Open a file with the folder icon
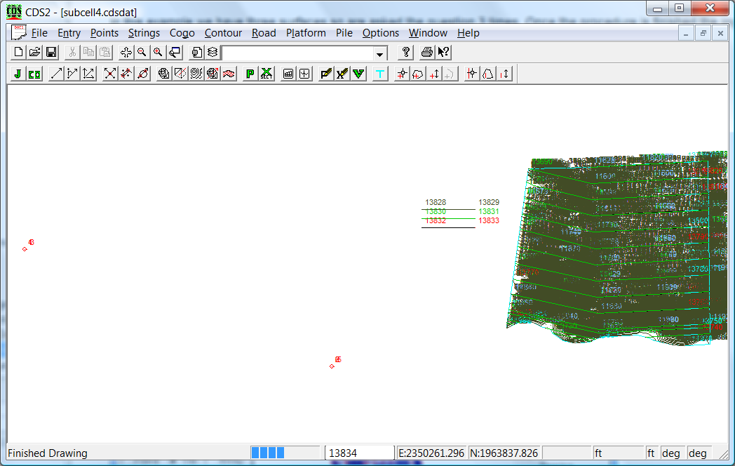Screen dimensions: 735x466 pos(35,53)
